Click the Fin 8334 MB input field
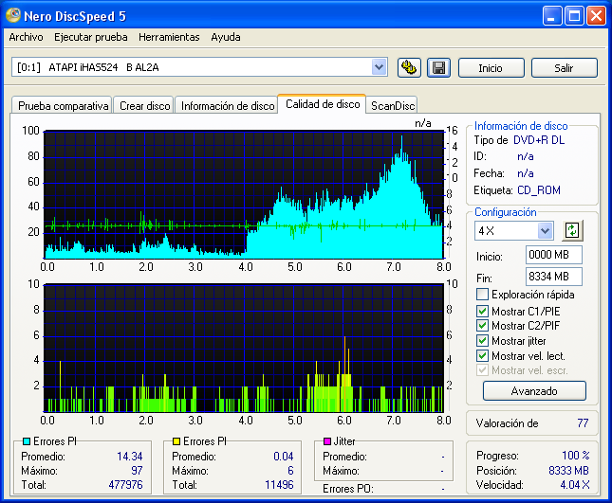 point(553,277)
